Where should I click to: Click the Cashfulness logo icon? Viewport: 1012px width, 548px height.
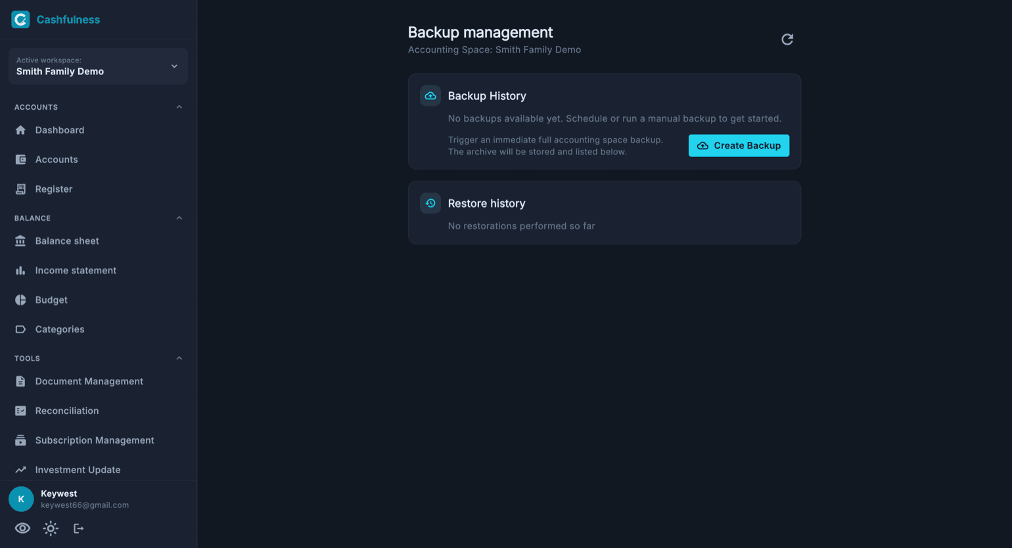[x=20, y=20]
